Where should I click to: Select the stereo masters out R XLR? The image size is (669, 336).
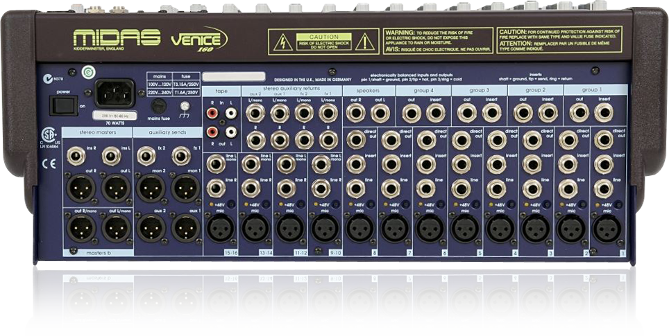click(x=81, y=188)
